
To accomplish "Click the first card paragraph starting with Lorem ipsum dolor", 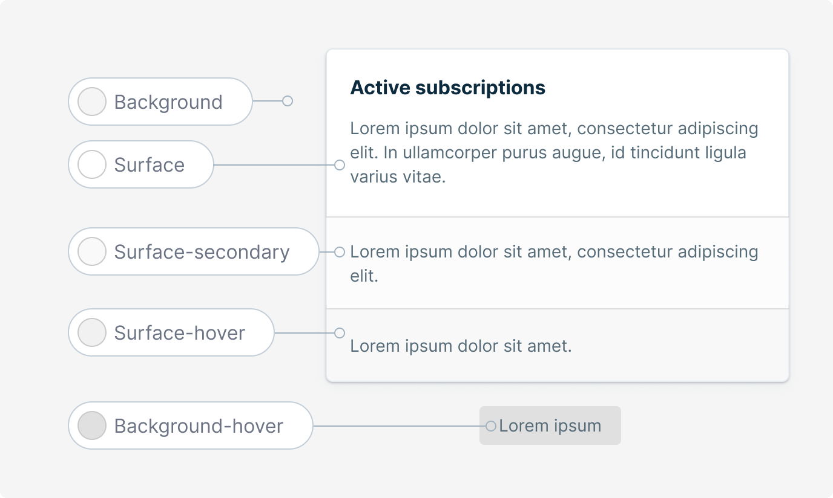I will (555, 153).
